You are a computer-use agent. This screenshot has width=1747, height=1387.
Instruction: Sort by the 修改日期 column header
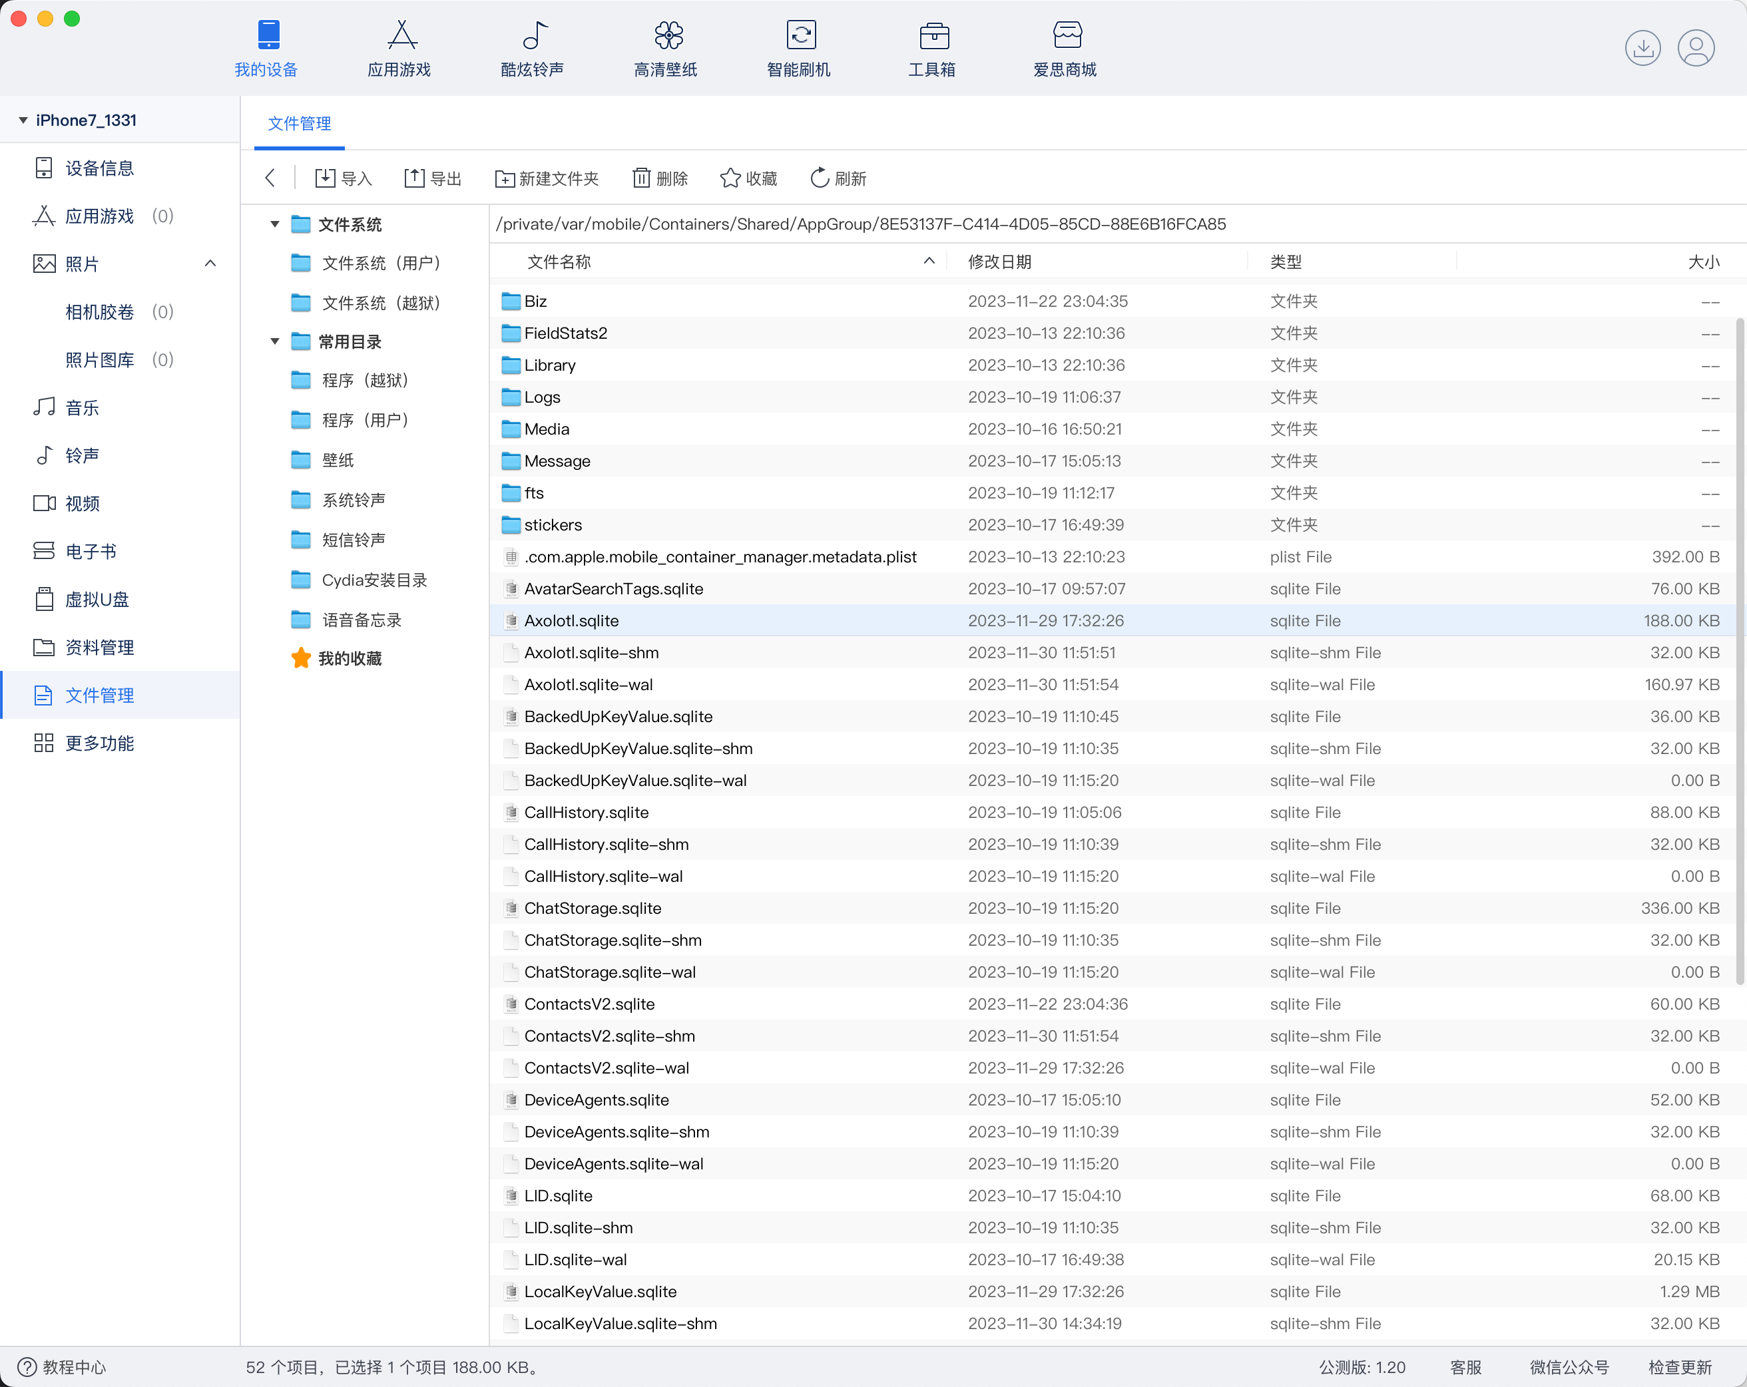point(1000,262)
